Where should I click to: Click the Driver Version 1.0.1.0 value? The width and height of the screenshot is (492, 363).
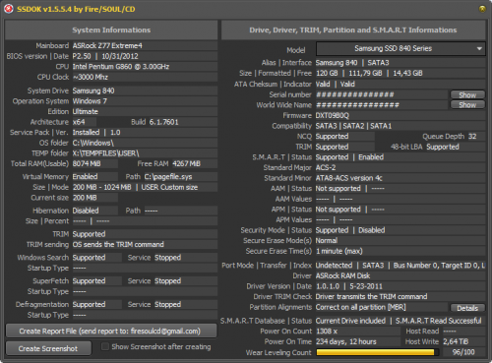(328, 286)
